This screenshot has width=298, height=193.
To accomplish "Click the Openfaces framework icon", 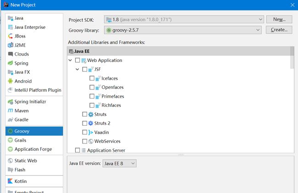I will click(98, 87).
